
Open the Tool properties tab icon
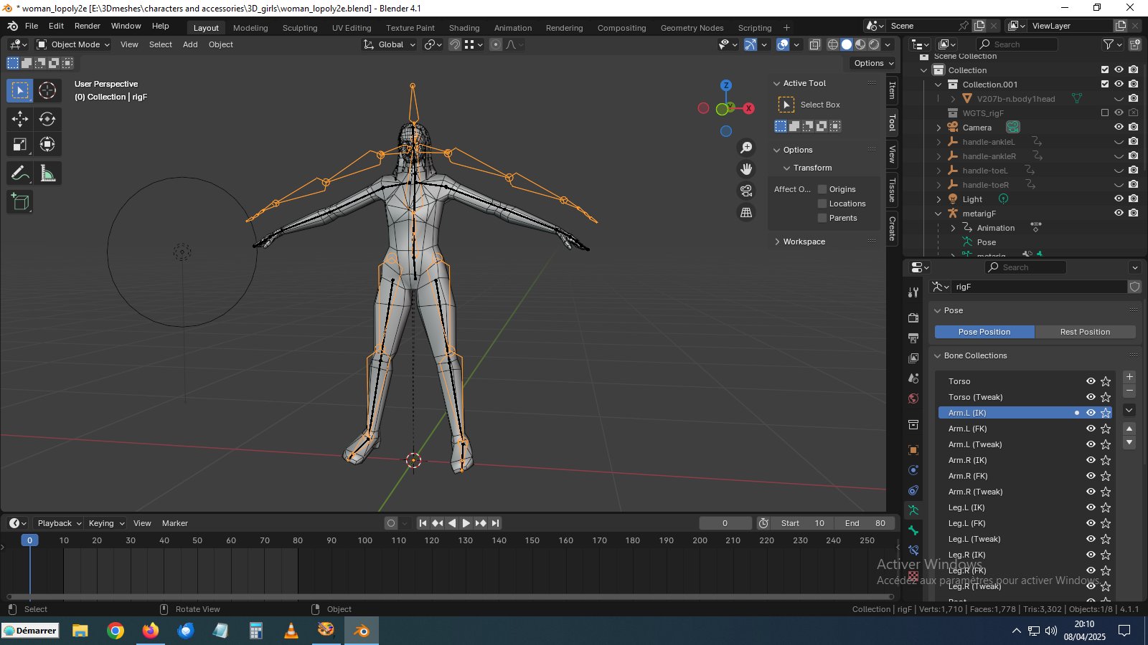913,292
